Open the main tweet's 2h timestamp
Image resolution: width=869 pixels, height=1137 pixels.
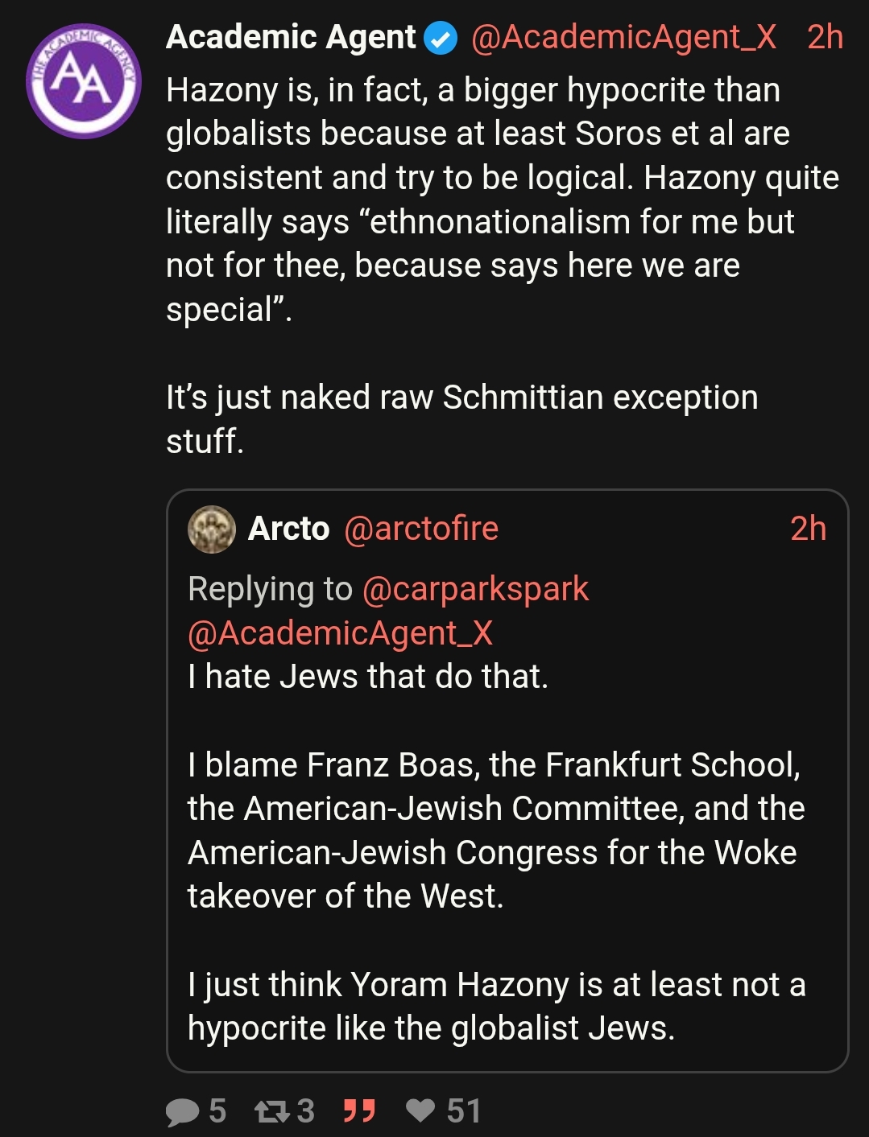825,37
